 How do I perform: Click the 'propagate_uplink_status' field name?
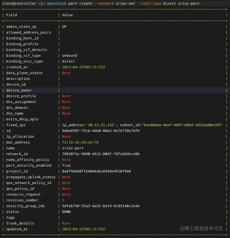[31, 177]
